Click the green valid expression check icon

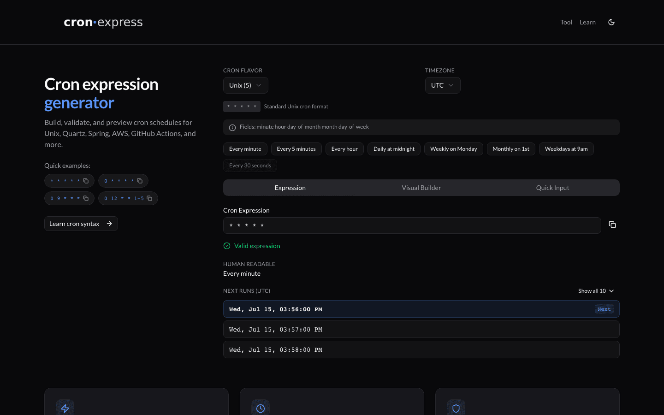click(x=227, y=246)
